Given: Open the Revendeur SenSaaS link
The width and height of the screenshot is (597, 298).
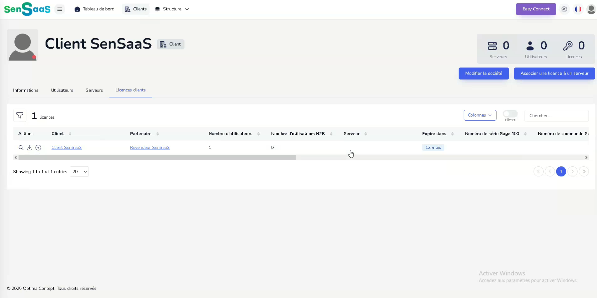Looking at the screenshot, I should click(x=150, y=148).
